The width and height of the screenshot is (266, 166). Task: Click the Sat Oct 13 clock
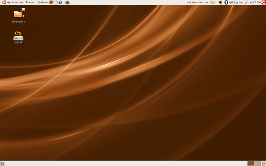(247, 2)
